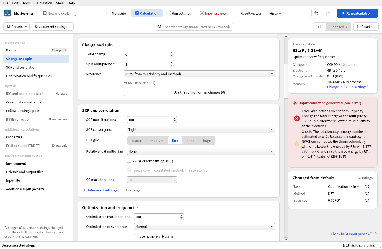
Task: Reset the Task setting to default
Action: 367,186
